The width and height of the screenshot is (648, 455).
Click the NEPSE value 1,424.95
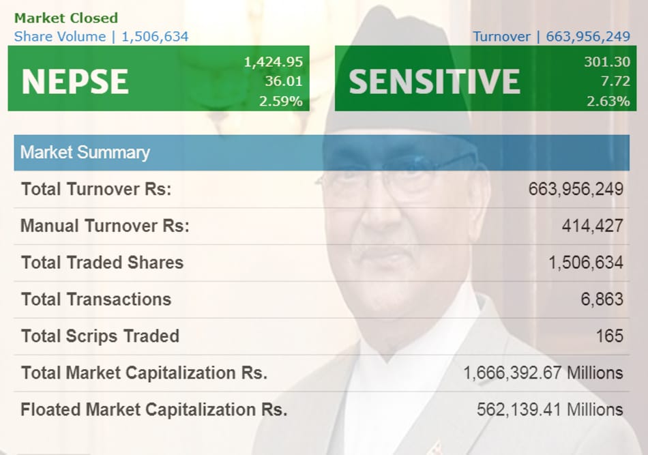[273, 62]
